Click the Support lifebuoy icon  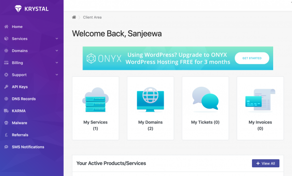(x=6, y=75)
